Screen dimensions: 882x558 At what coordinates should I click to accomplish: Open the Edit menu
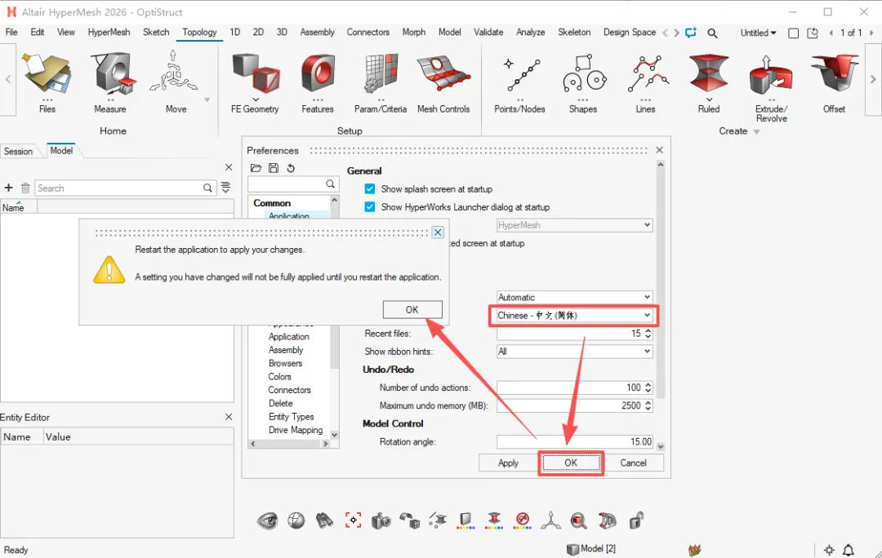pyautogui.click(x=37, y=32)
